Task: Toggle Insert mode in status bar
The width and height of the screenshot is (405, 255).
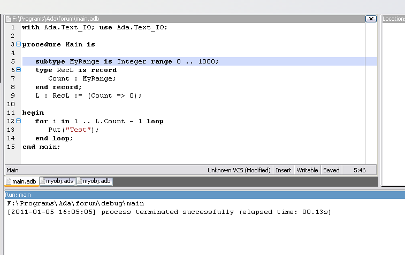Action: coord(283,170)
